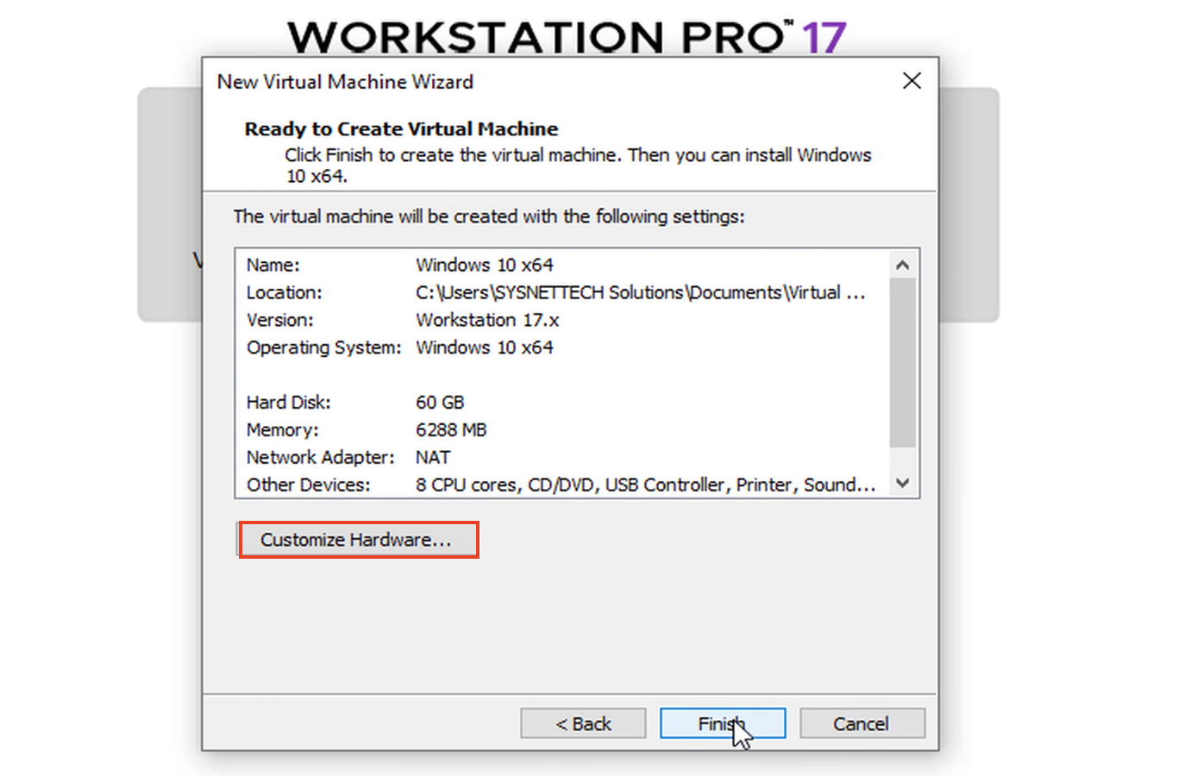Click the Finish button
This screenshot has width=1197, height=776.
723,723
